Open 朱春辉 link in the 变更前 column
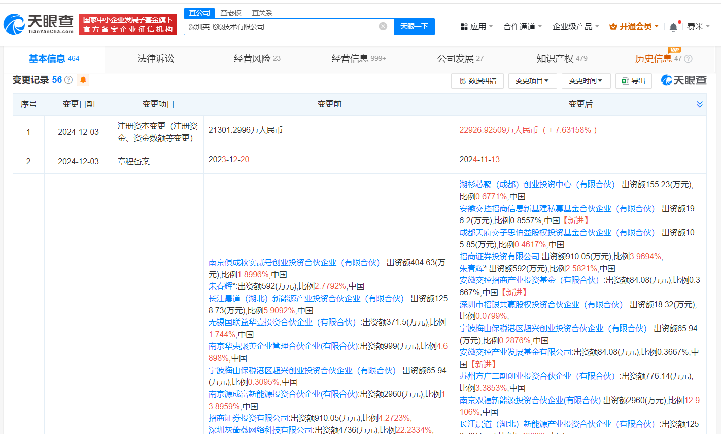 (221, 286)
